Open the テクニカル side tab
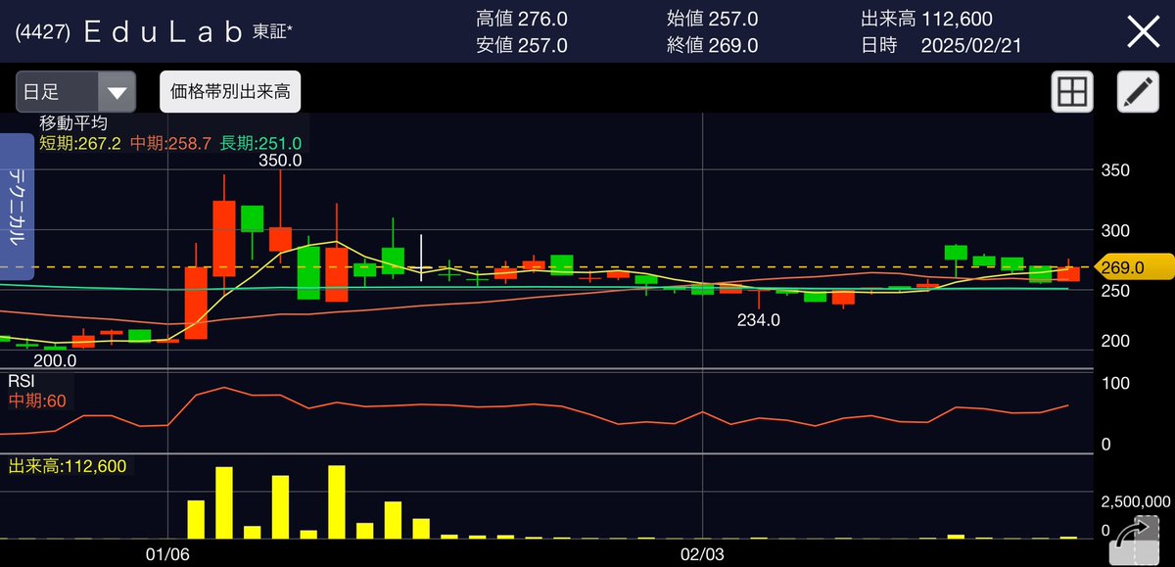This screenshot has width=1175, height=567. coord(17,207)
